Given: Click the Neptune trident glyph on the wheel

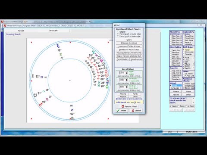Looking at the screenshot, I should 94,52.
